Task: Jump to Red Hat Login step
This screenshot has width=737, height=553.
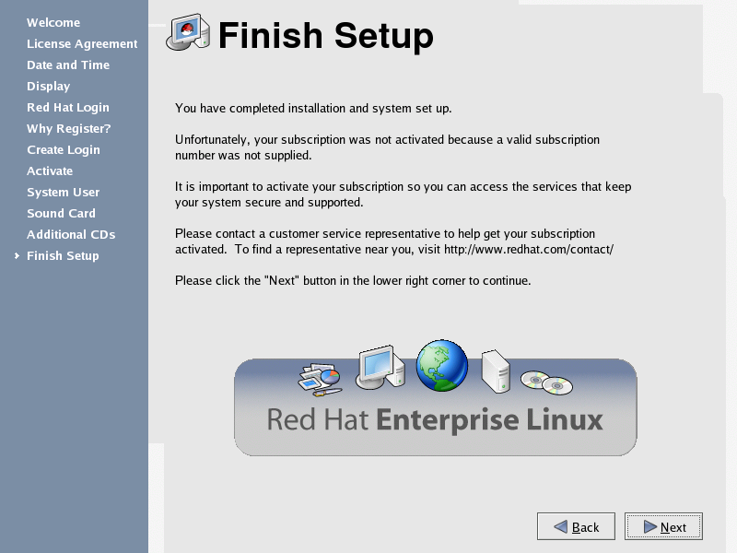Action: 68,108
